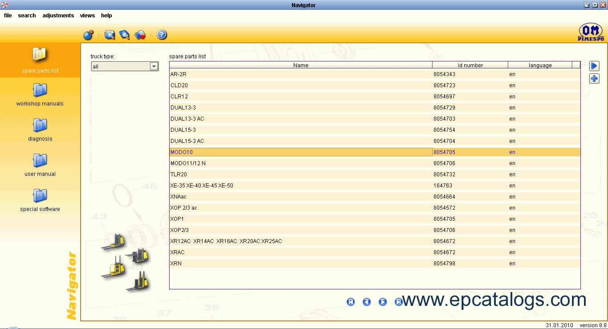Select the spare parts list sidebar icon

click(40, 55)
